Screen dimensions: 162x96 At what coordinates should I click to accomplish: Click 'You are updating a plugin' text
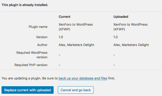click(x=21, y=78)
